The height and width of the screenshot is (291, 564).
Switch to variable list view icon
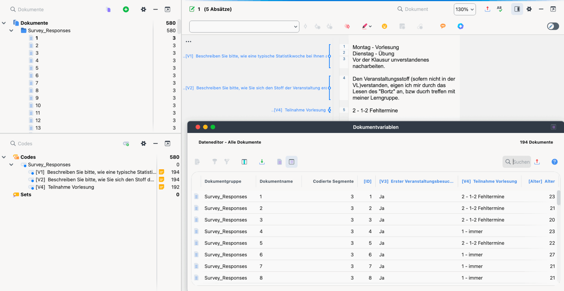[x=279, y=162]
